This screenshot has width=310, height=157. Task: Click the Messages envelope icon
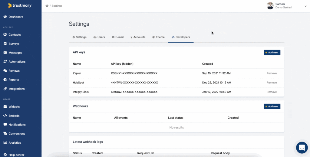tap(5, 53)
